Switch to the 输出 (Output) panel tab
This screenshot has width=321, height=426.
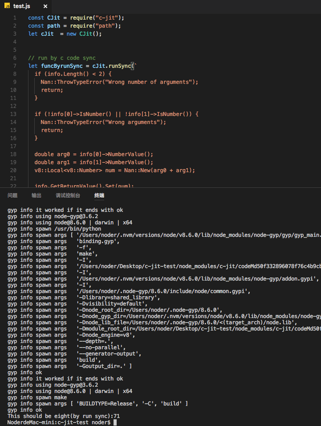point(36,196)
